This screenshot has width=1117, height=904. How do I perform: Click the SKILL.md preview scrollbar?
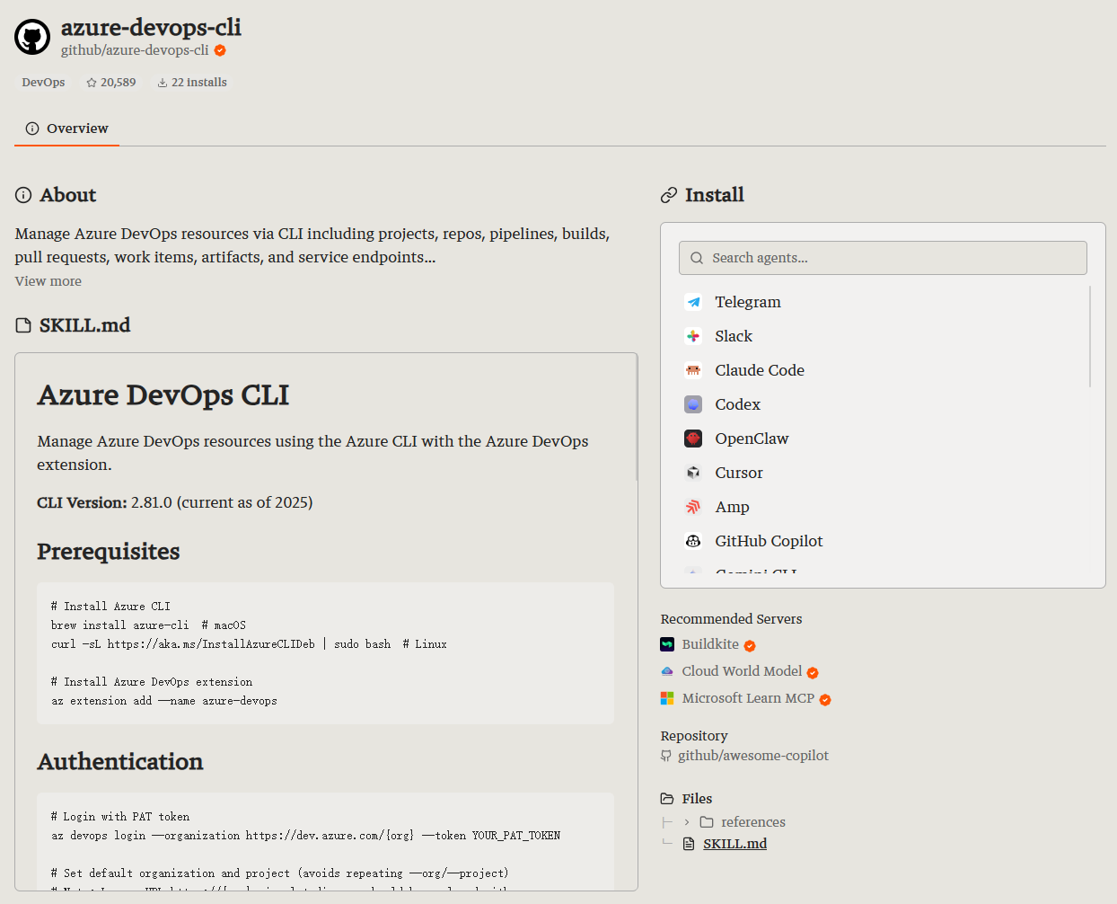pyautogui.click(x=636, y=416)
